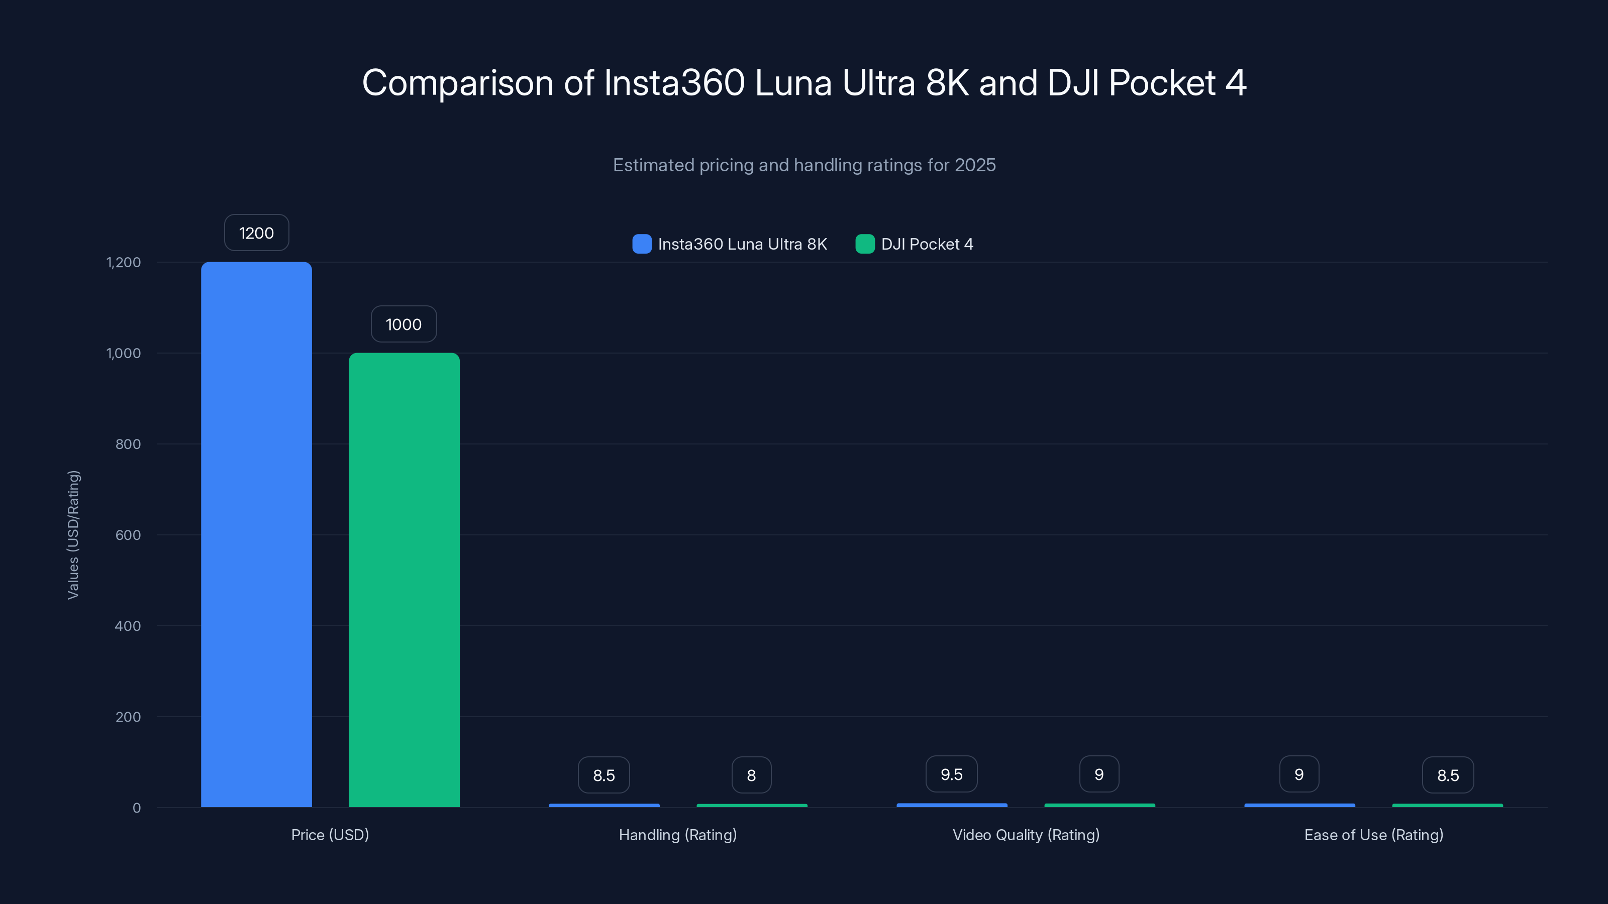Click the 8 data label in the Handling group
This screenshot has width=1608, height=904.
(752, 775)
